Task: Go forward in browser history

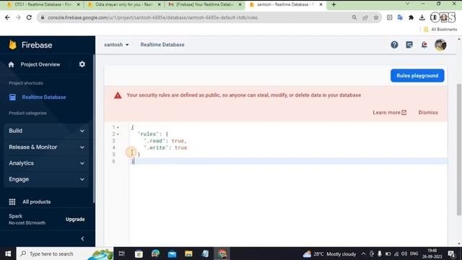Action: (18, 17)
